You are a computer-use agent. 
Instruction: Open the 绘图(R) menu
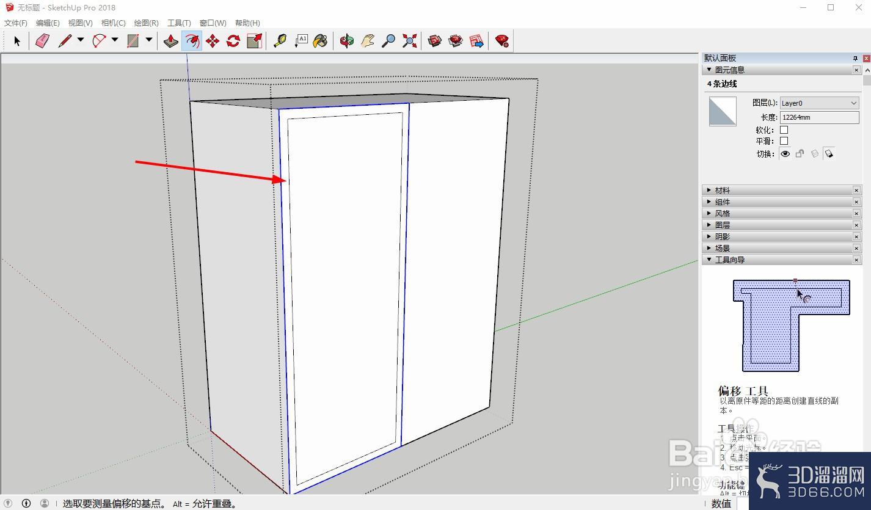146,23
